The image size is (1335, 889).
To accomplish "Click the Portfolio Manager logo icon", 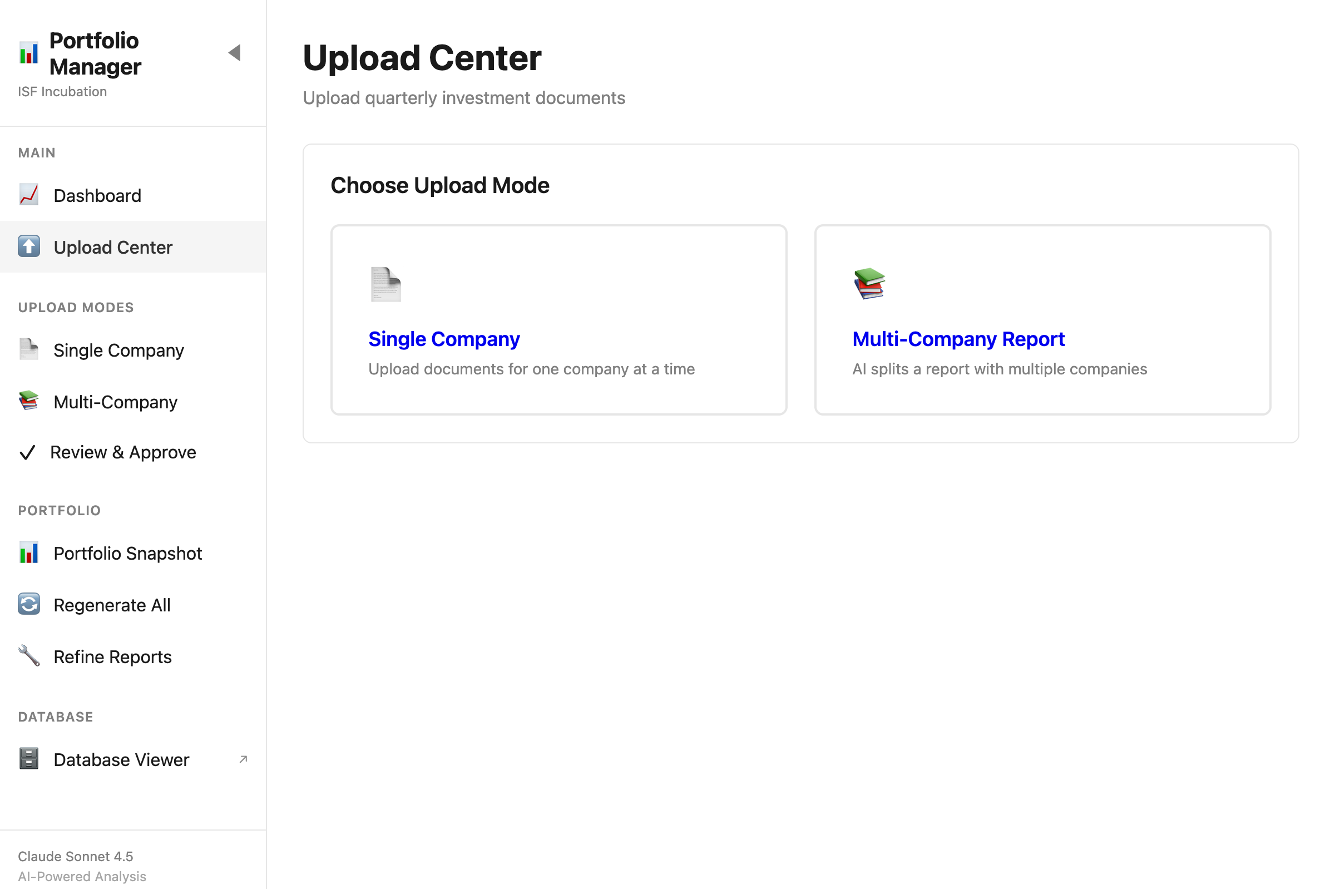I will (28, 53).
